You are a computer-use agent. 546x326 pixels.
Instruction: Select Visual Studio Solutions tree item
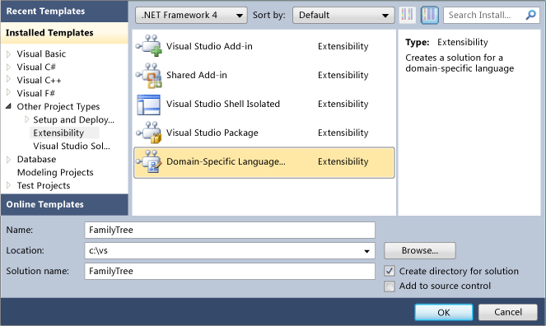72,147
